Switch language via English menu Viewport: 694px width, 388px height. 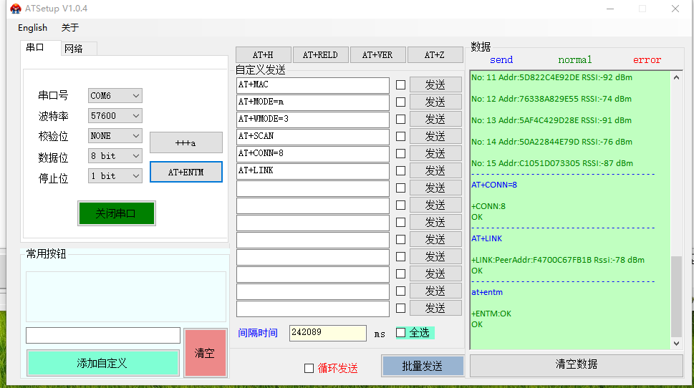[32, 28]
